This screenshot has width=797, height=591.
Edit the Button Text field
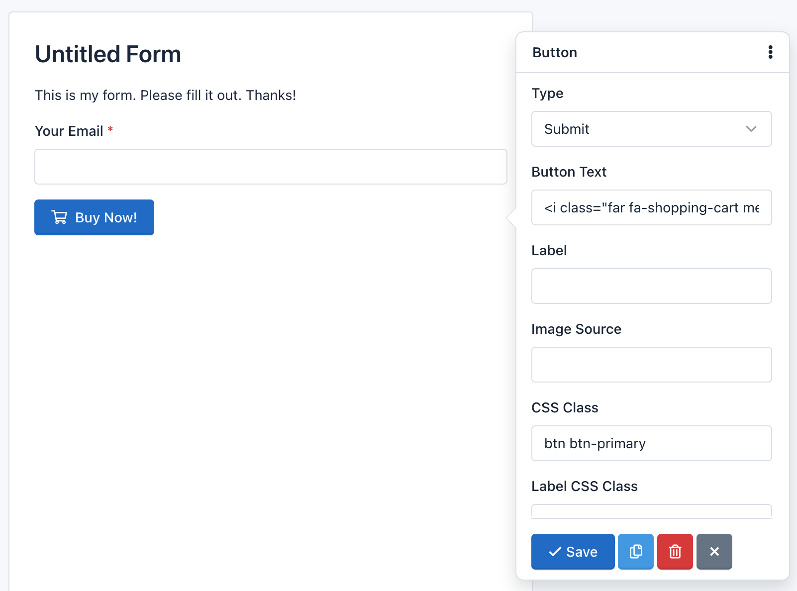pos(651,207)
